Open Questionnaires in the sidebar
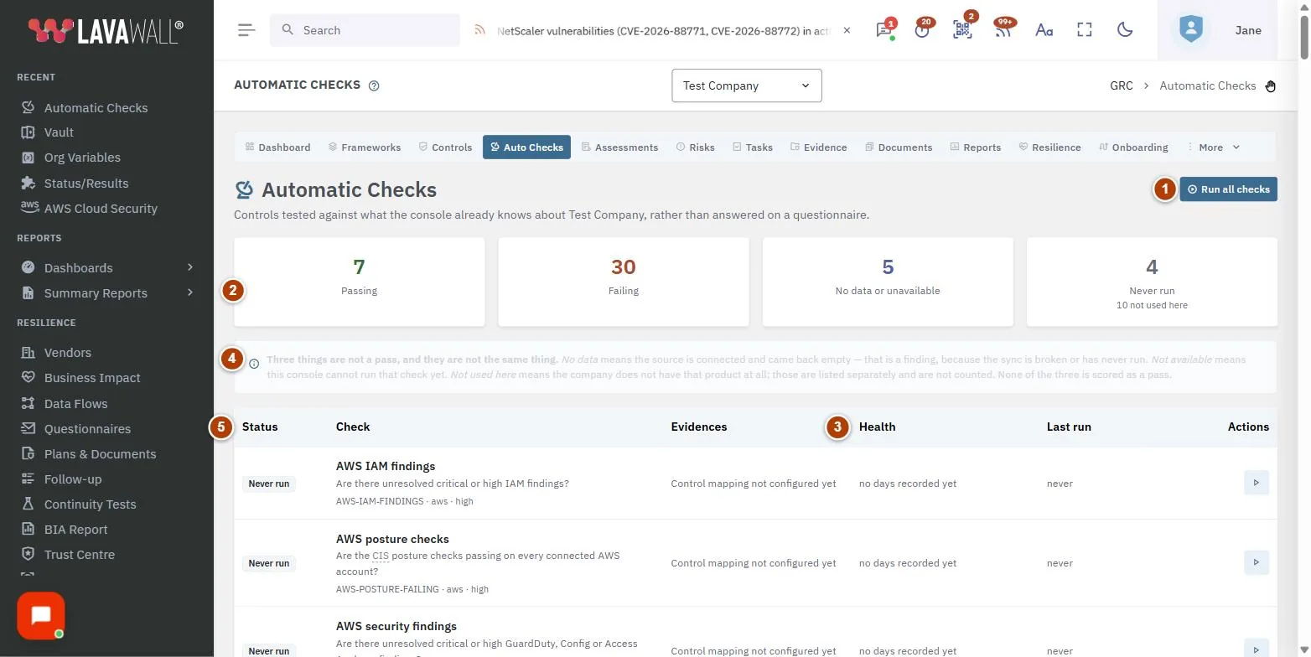 click(x=87, y=428)
